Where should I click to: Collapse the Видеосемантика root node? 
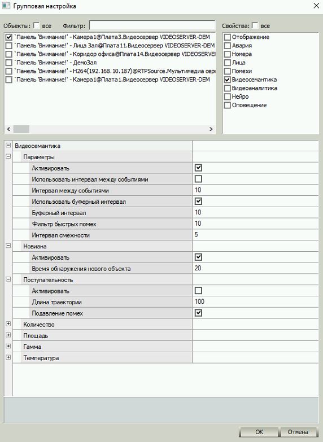coord(8,146)
